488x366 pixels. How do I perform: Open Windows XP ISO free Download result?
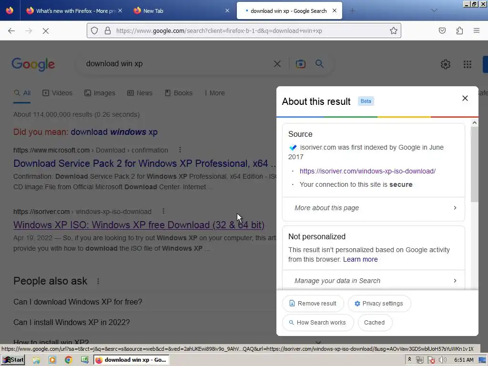(139, 225)
